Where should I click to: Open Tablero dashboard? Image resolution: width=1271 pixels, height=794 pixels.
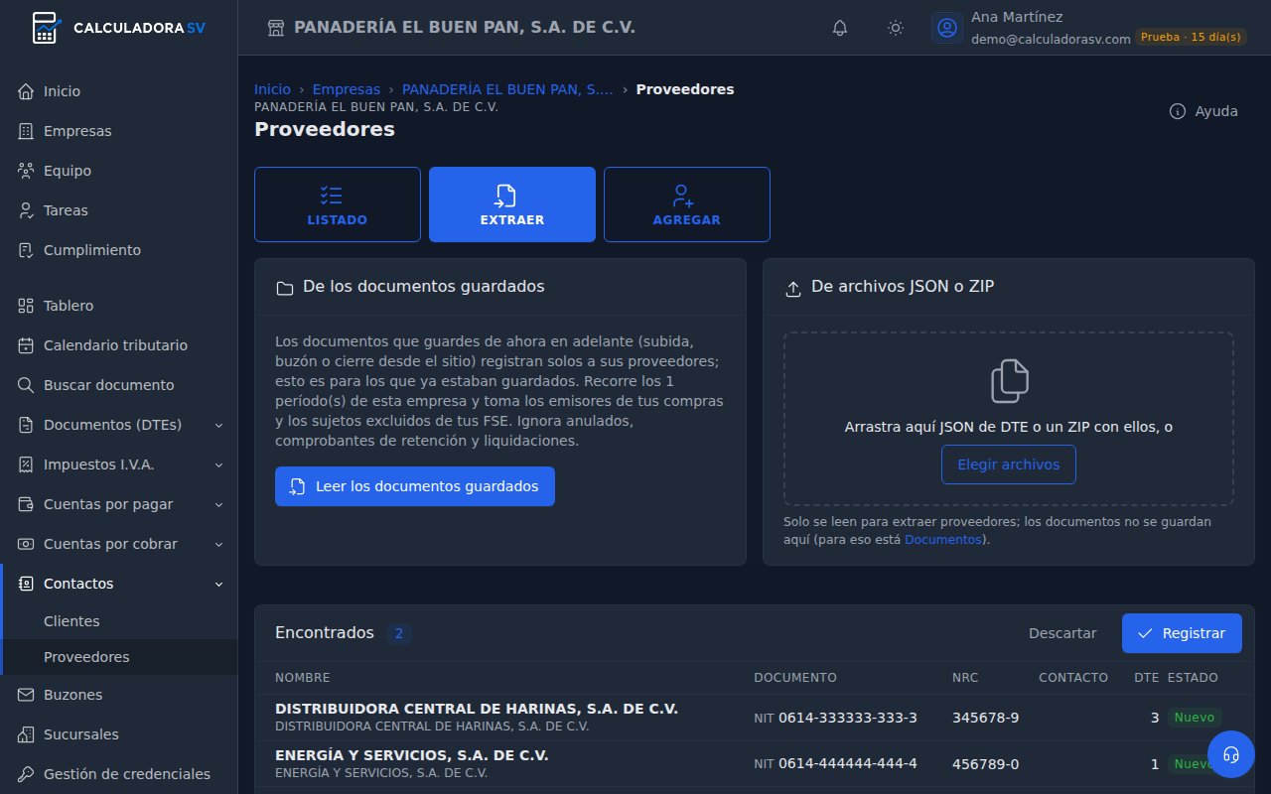(x=119, y=306)
